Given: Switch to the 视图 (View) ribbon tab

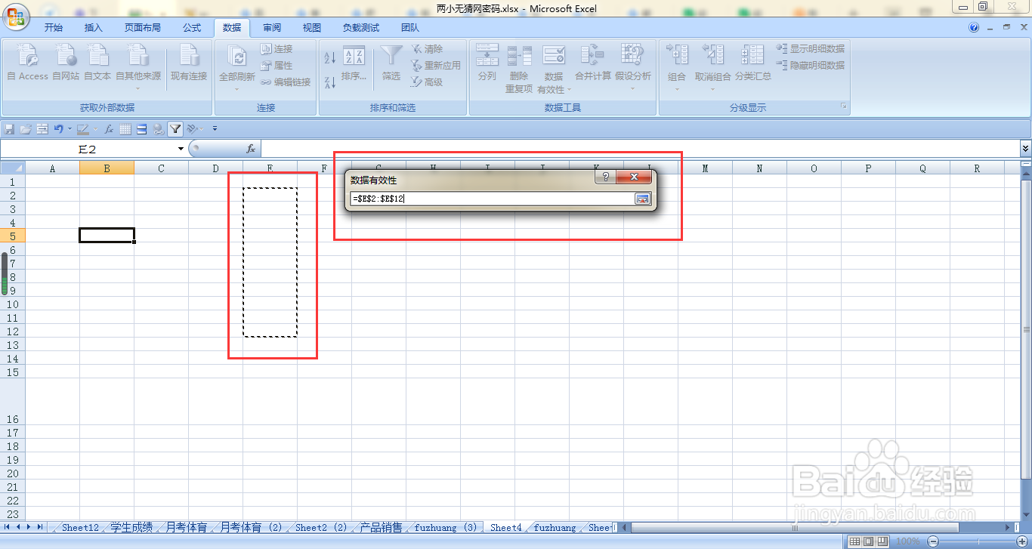Looking at the screenshot, I should tap(312, 28).
